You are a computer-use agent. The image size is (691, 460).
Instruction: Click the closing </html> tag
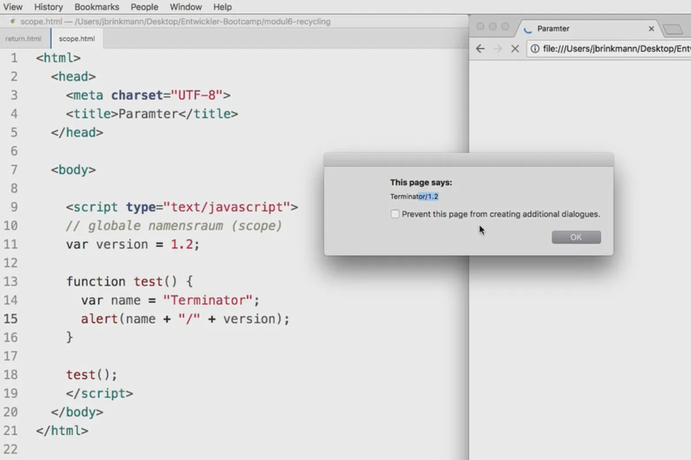click(62, 430)
